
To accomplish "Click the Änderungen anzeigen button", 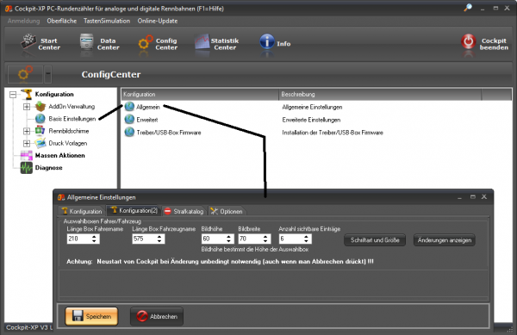I will [x=445, y=240].
